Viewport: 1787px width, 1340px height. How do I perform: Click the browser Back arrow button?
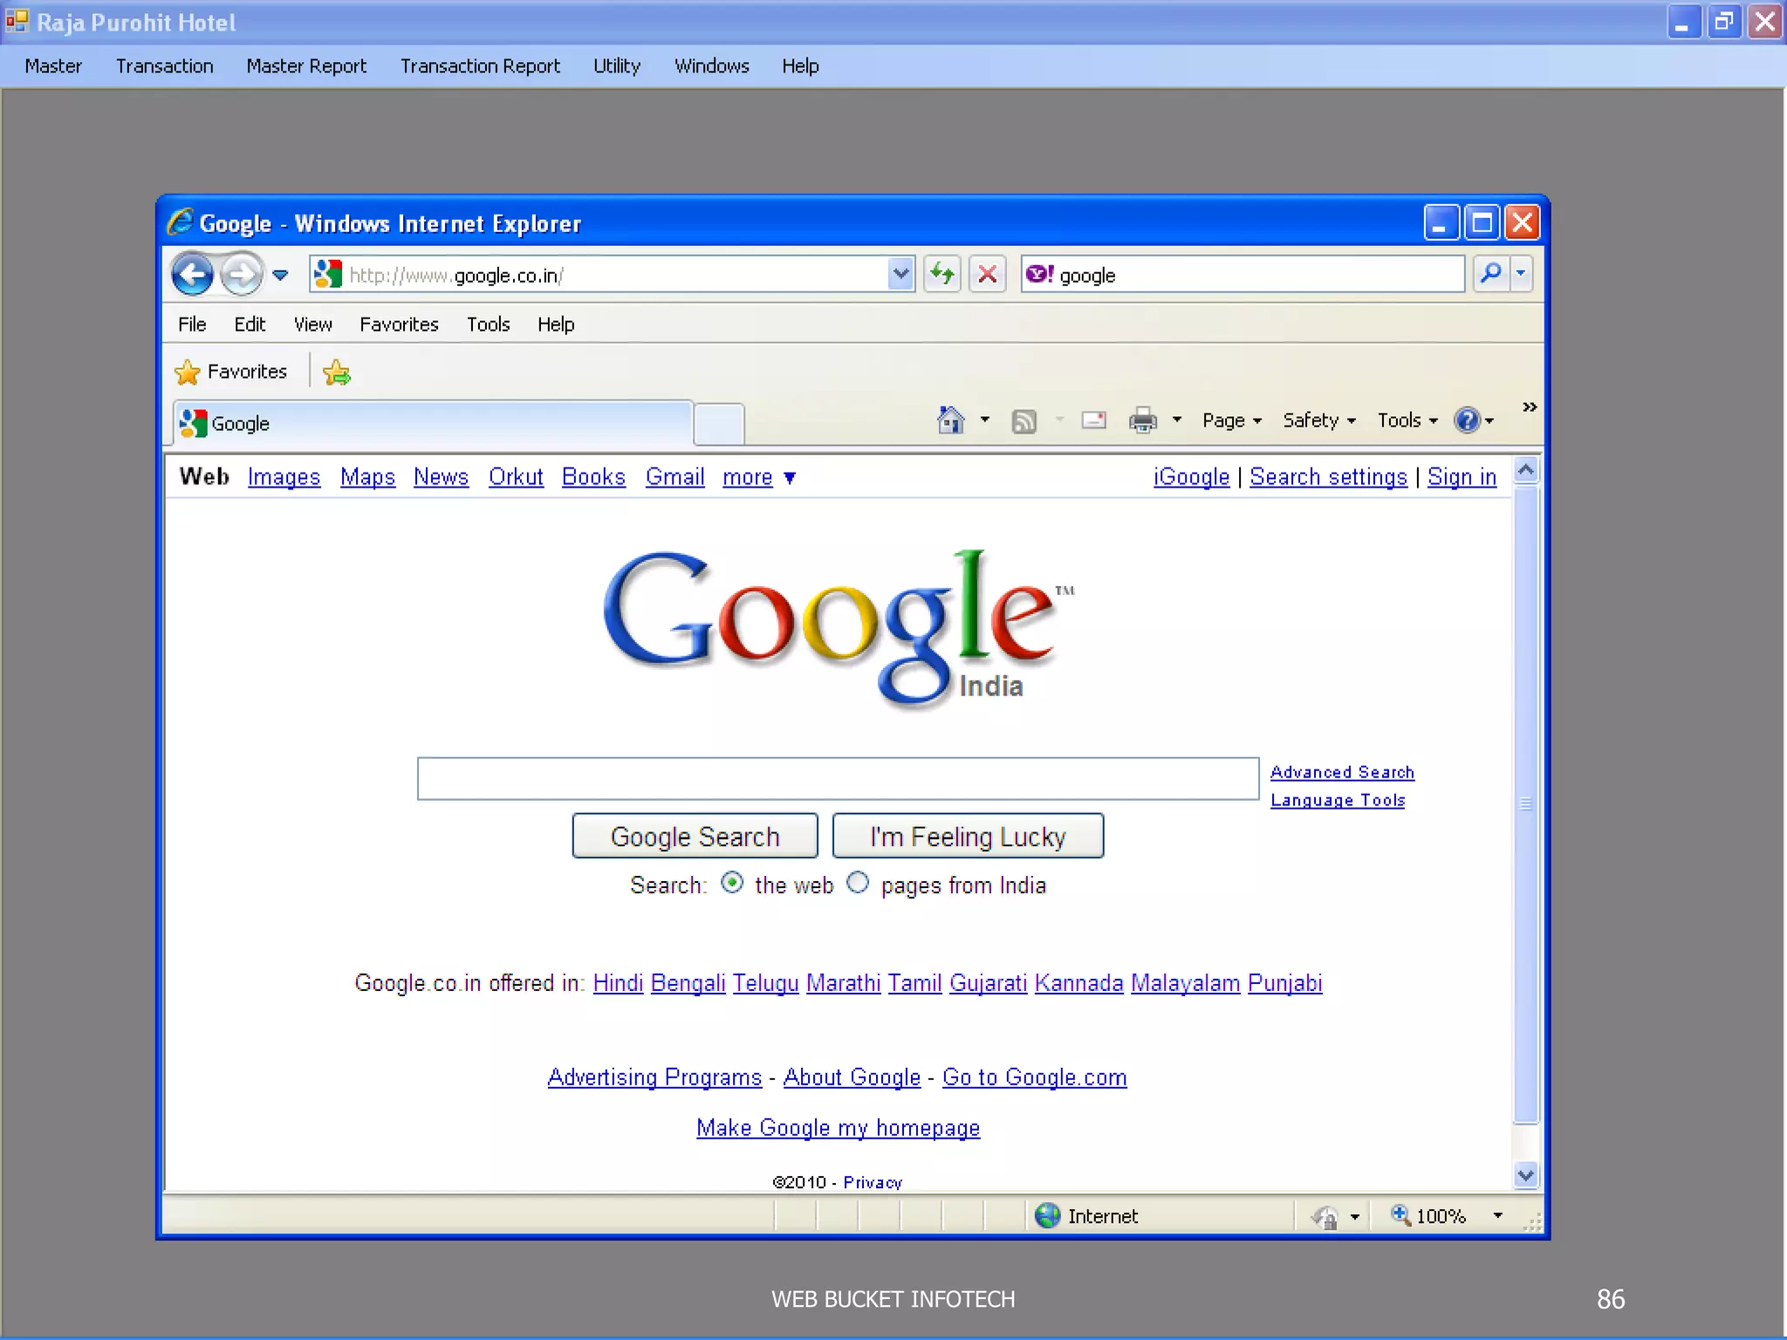click(x=192, y=275)
